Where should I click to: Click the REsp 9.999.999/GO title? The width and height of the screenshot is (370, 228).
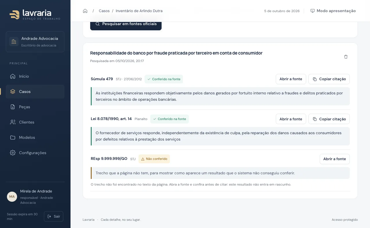click(109, 159)
